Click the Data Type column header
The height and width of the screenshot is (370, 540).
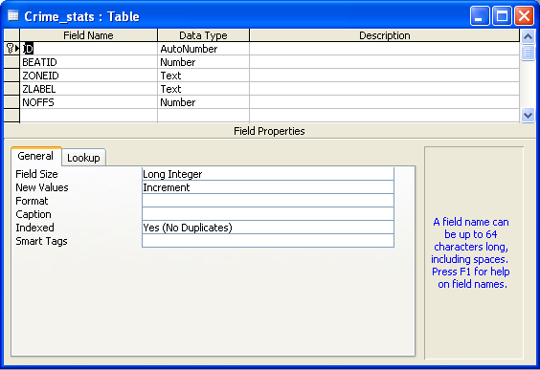203,35
